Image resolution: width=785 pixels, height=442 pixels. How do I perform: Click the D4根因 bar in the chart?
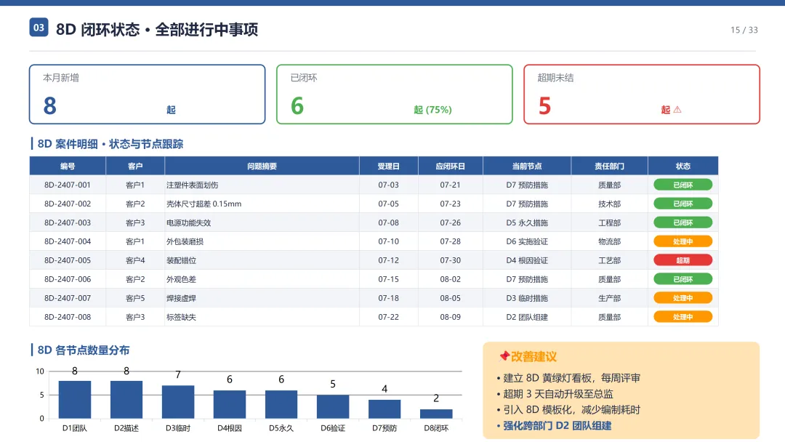229,404
